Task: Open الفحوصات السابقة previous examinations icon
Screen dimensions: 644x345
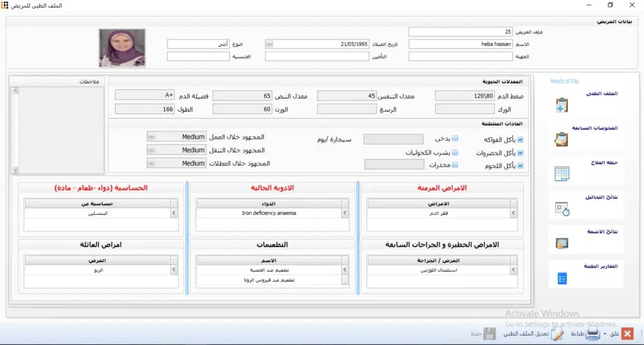Action: (562, 140)
